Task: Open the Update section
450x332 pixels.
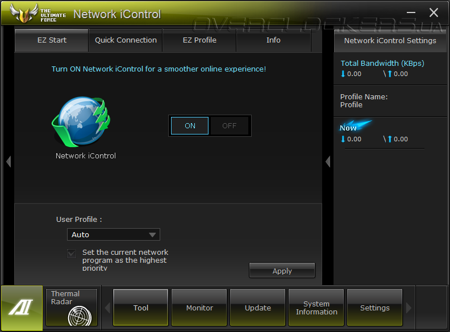Action: (258, 308)
